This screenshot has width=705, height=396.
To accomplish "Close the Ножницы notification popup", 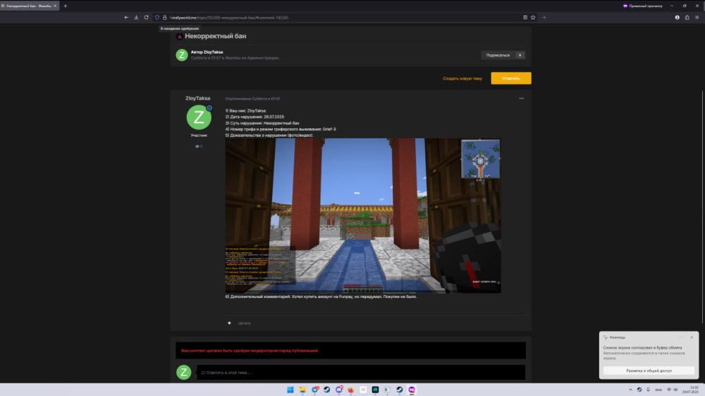I will 692,337.
